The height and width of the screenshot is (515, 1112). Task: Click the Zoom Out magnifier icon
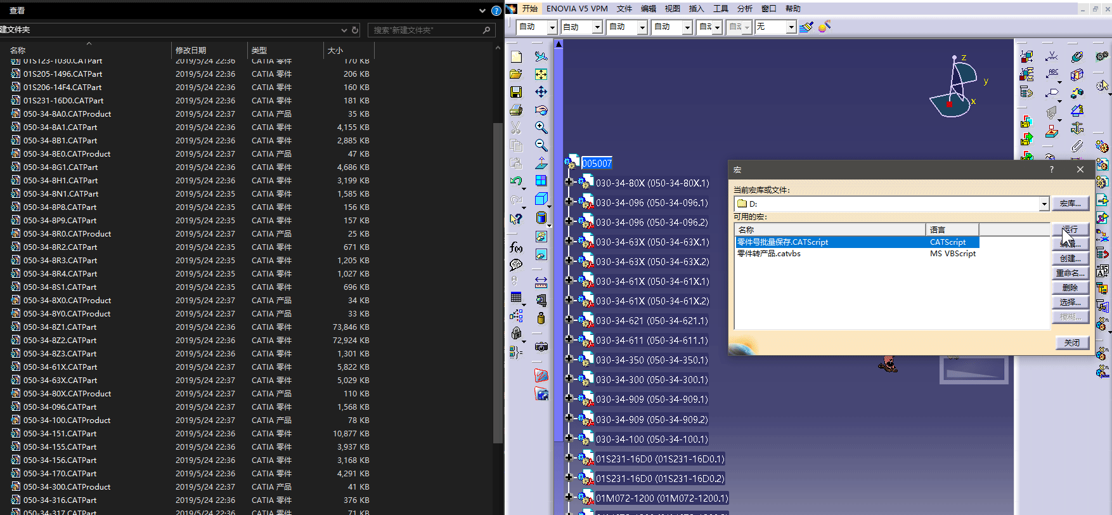pyautogui.click(x=541, y=145)
